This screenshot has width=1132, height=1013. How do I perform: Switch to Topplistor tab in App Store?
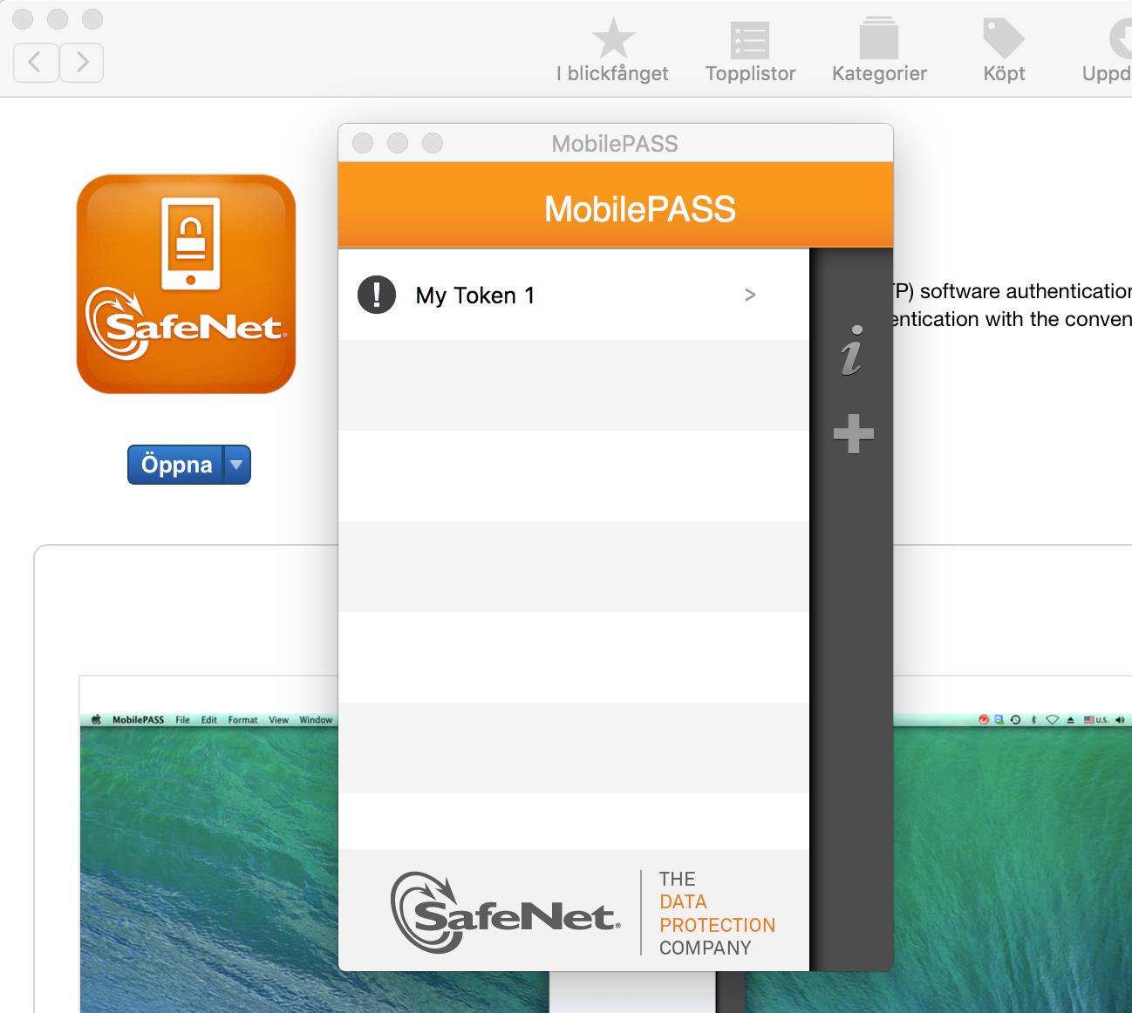pyautogui.click(x=750, y=51)
